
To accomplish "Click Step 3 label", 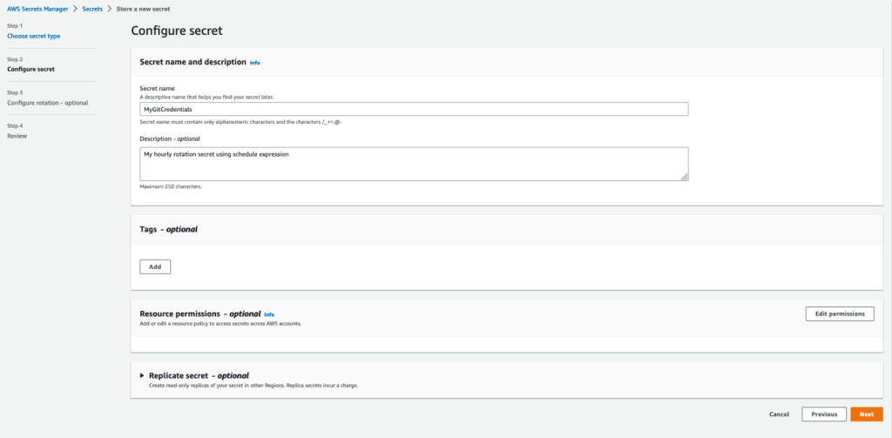I will (x=15, y=92).
